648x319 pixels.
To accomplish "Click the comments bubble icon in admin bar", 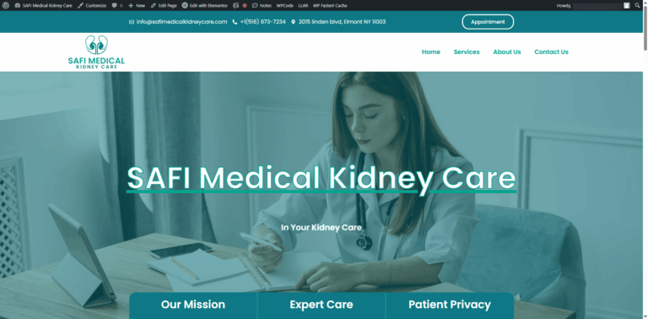I will (115, 5).
